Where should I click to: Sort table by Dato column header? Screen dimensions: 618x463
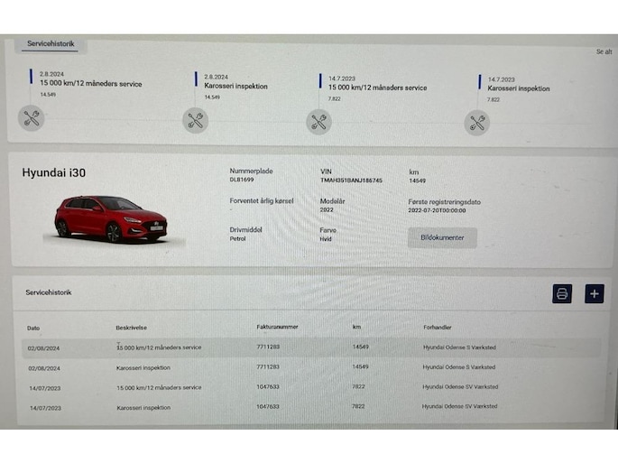tap(33, 328)
